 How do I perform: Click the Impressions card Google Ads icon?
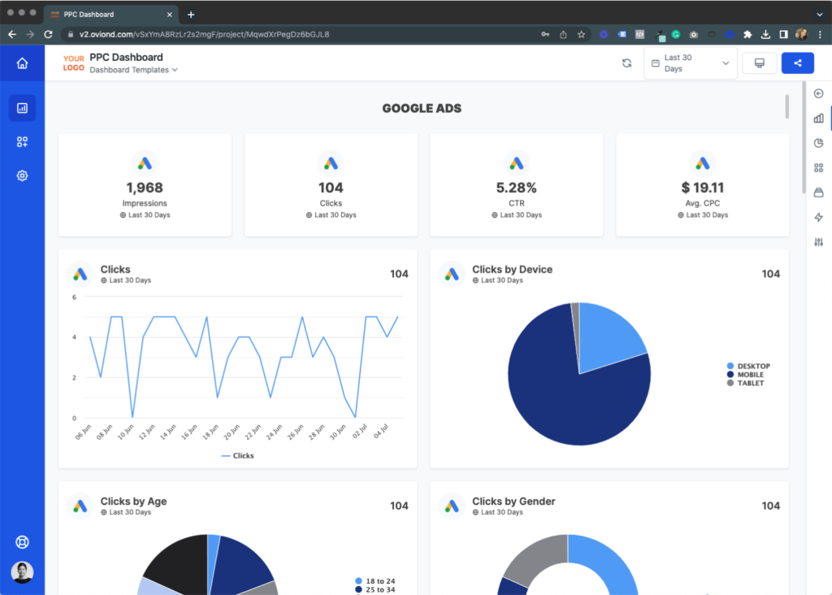click(145, 163)
